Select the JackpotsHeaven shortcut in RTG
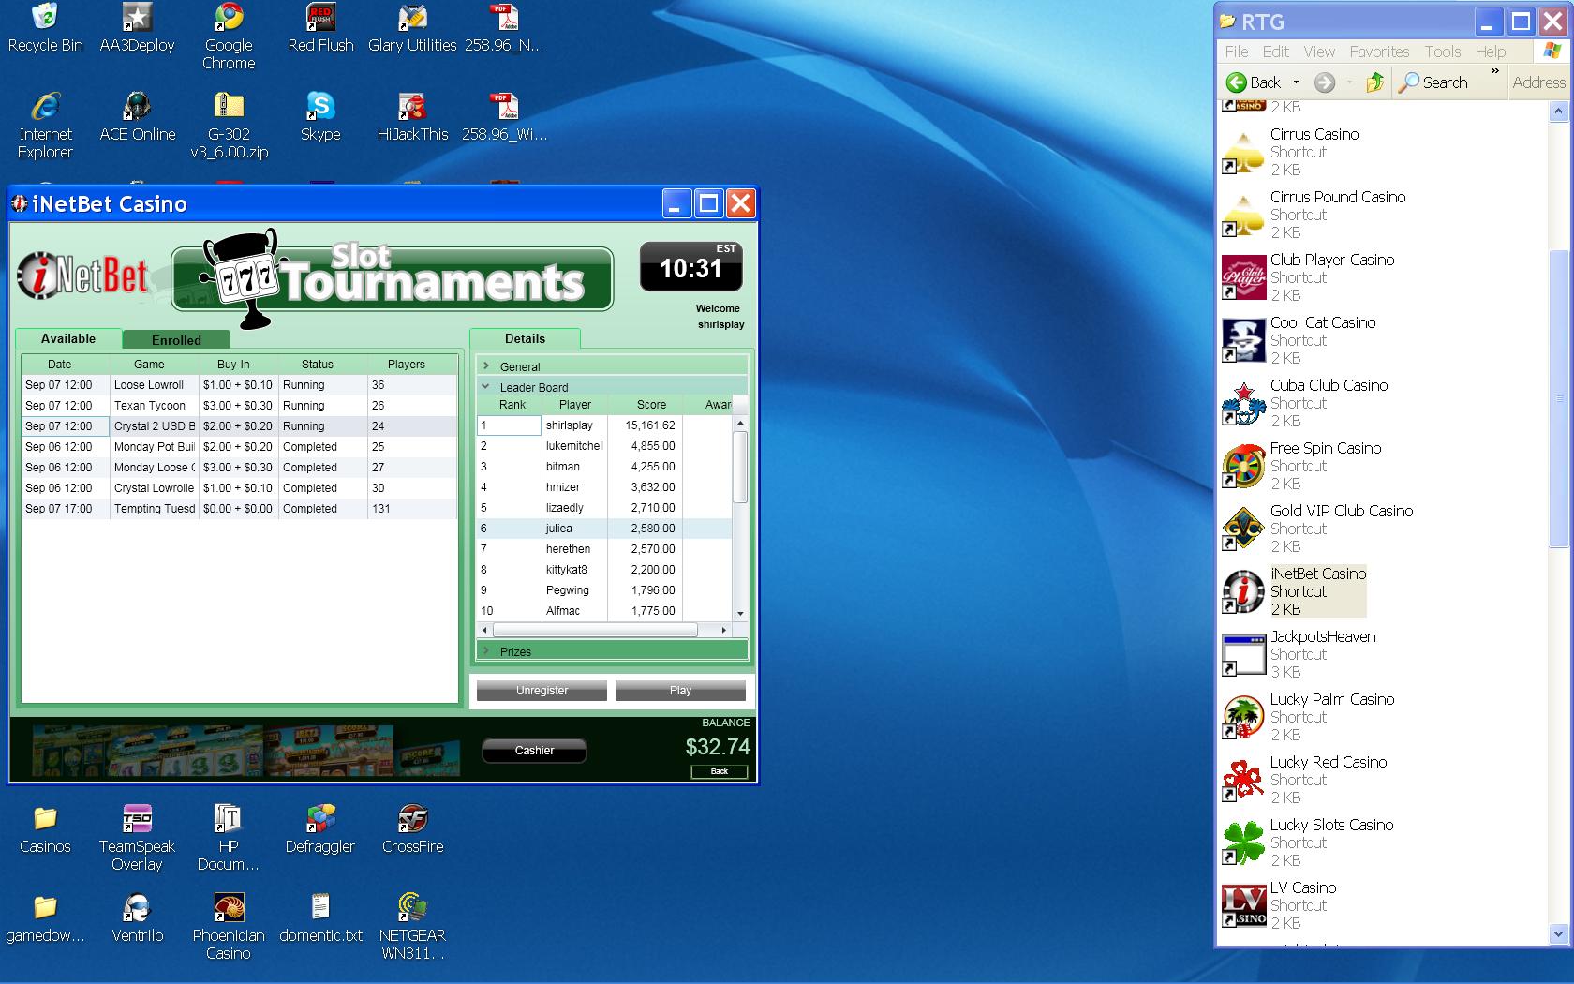The height and width of the screenshot is (984, 1574). (x=1299, y=654)
